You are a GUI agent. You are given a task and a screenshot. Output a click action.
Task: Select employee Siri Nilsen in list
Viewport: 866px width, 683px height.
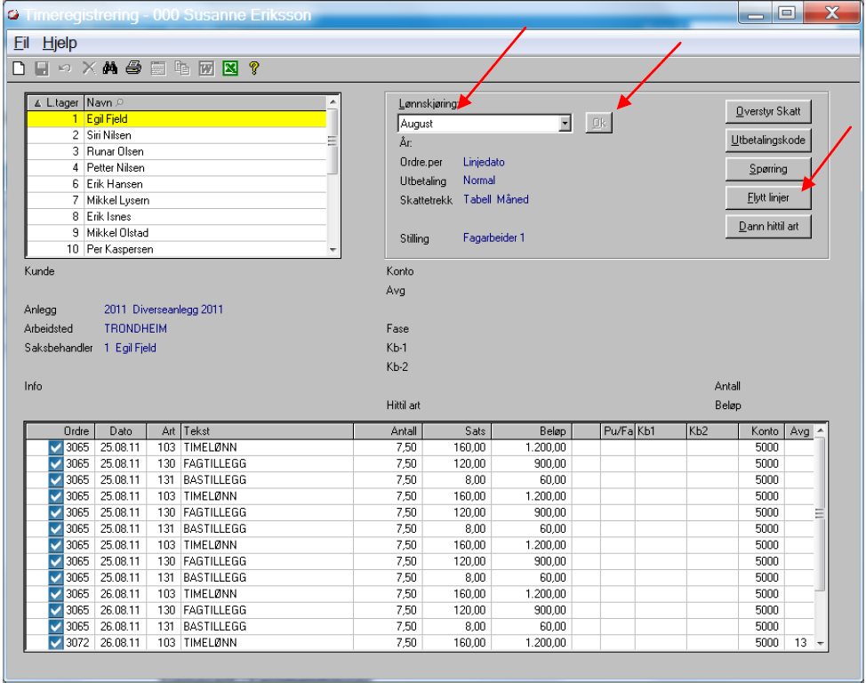tap(109, 135)
